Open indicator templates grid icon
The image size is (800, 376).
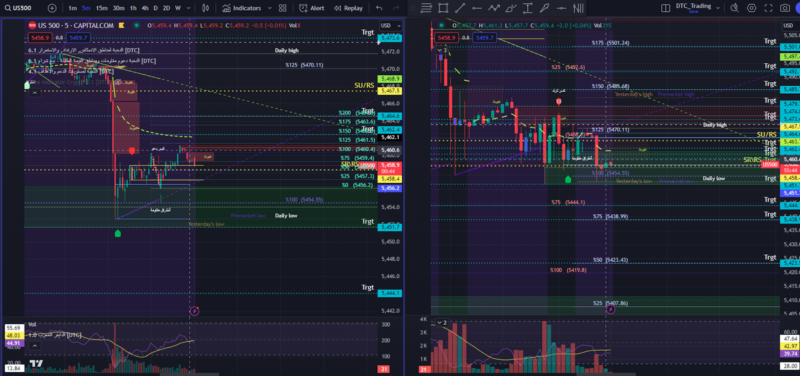282,8
